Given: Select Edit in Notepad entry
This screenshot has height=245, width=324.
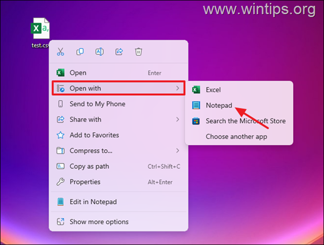Looking at the screenshot, I should (93, 202).
